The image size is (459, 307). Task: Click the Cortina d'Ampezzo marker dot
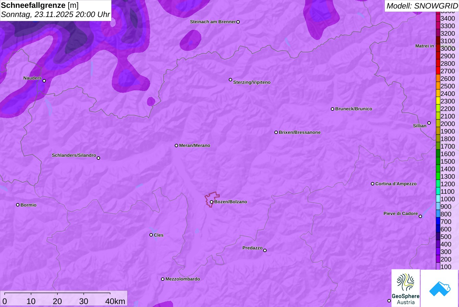click(x=372, y=184)
